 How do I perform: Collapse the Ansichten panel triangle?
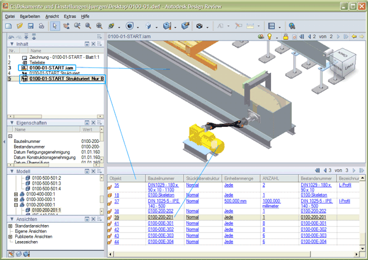(x=12, y=219)
